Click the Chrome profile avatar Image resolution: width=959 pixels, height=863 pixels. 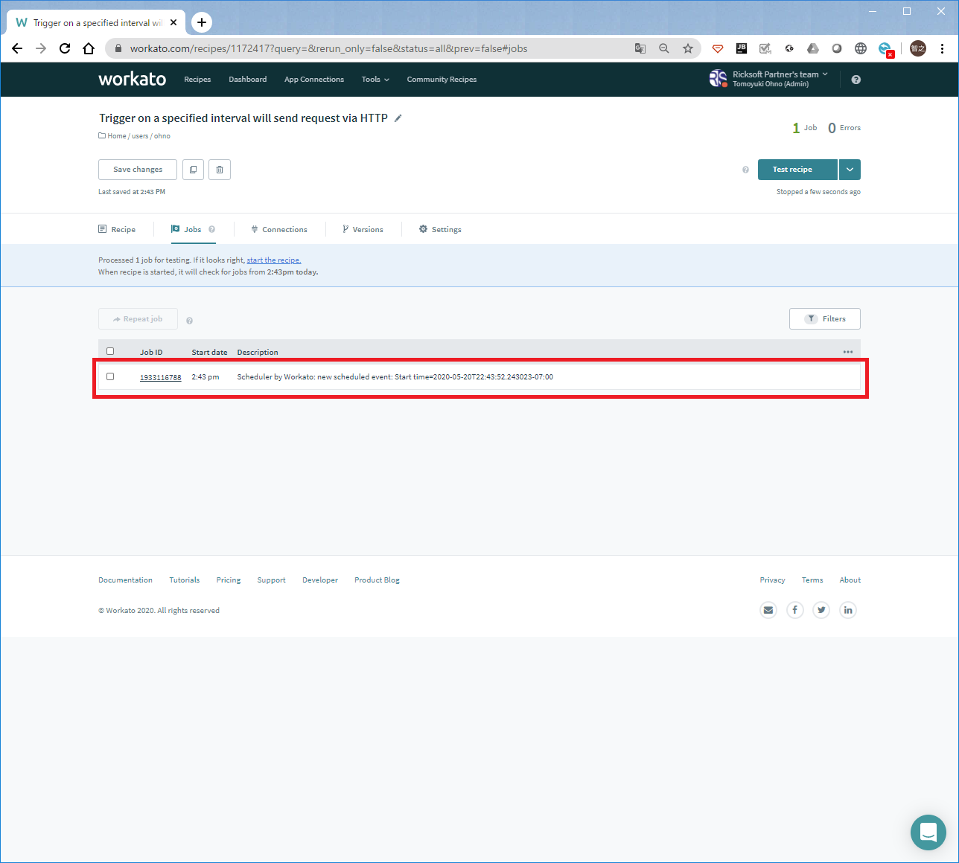[x=918, y=48]
